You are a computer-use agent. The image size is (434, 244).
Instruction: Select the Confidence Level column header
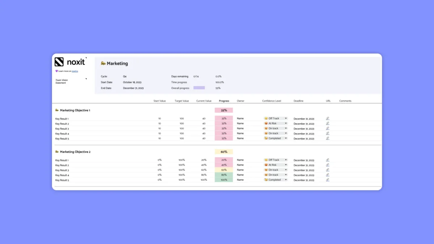pyautogui.click(x=272, y=101)
